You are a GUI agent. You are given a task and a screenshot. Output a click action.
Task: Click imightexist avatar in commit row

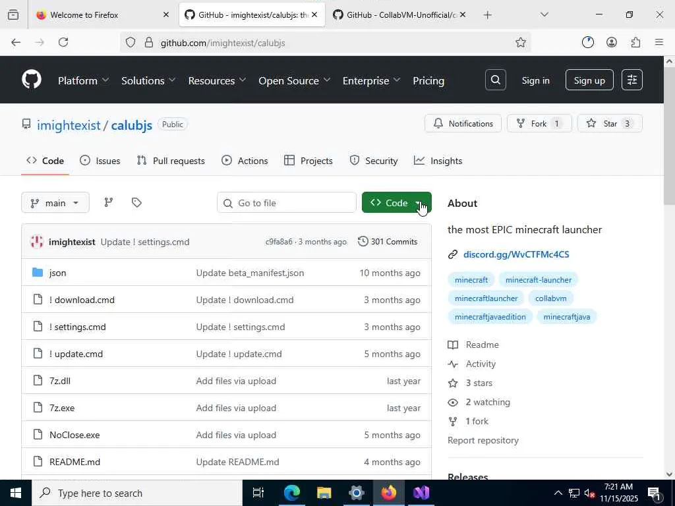[37, 241]
